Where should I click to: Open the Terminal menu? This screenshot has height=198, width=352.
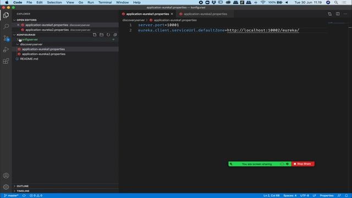pyautogui.click(x=105, y=2)
